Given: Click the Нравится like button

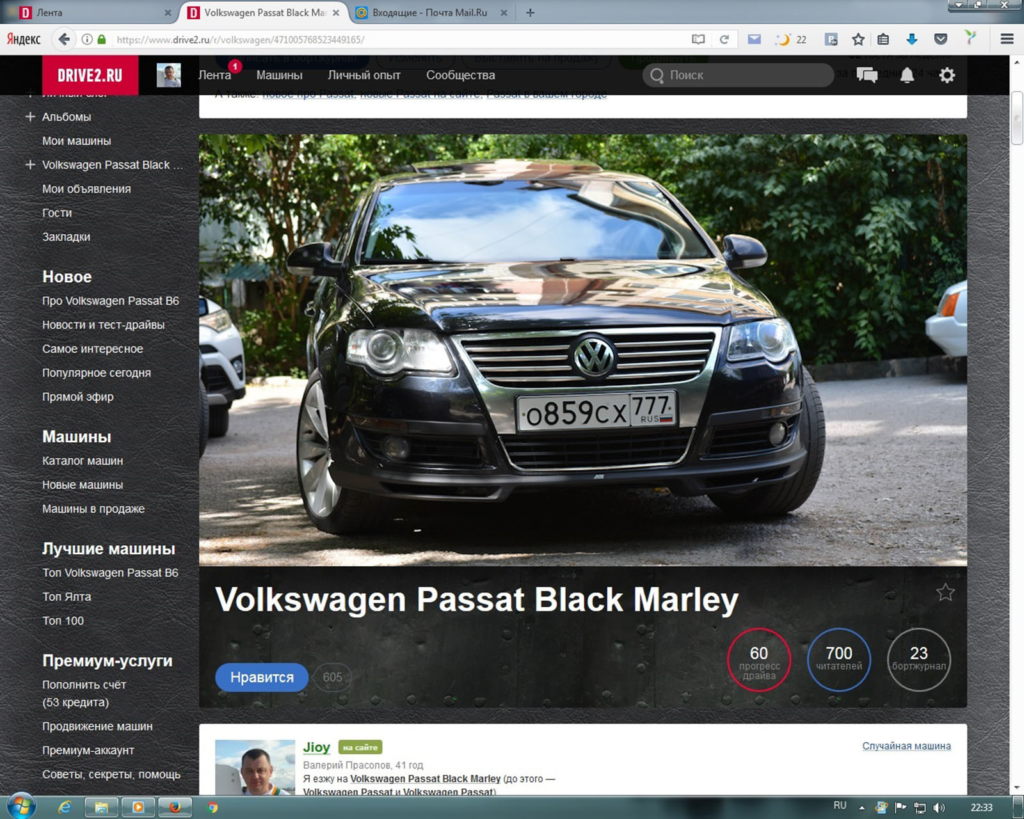Looking at the screenshot, I should [x=262, y=677].
